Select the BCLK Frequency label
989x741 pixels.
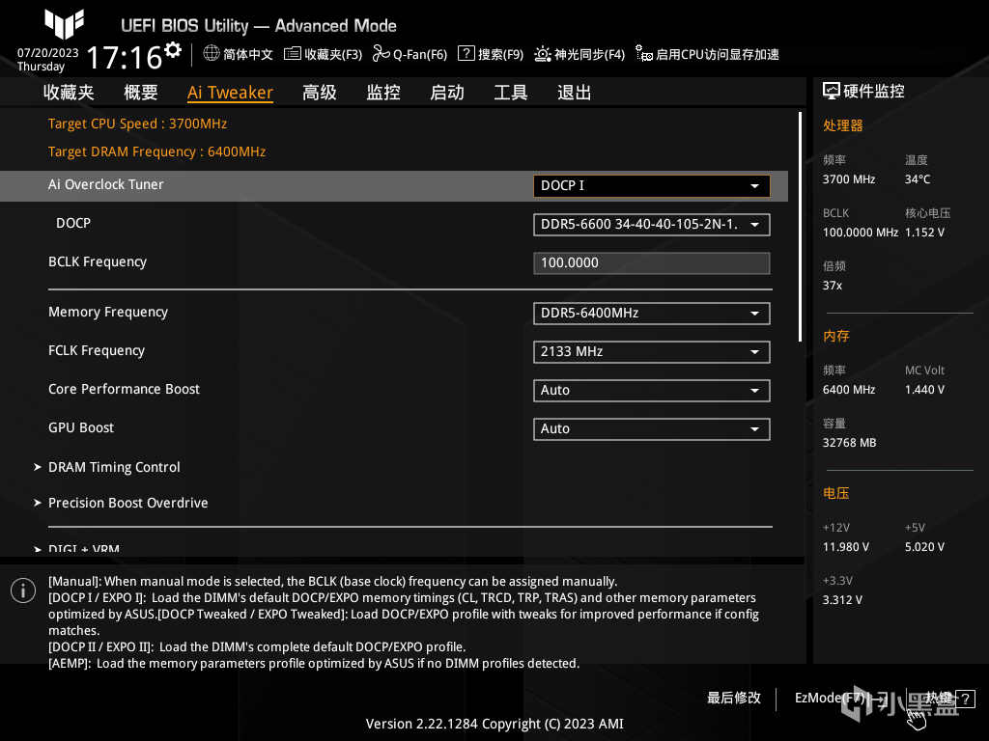click(98, 261)
